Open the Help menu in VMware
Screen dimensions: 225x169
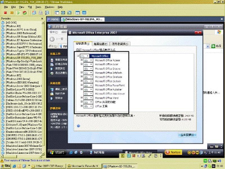pyautogui.click(x=60, y=7)
